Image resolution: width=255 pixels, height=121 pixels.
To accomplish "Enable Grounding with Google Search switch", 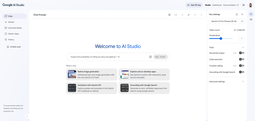I will (241, 72).
